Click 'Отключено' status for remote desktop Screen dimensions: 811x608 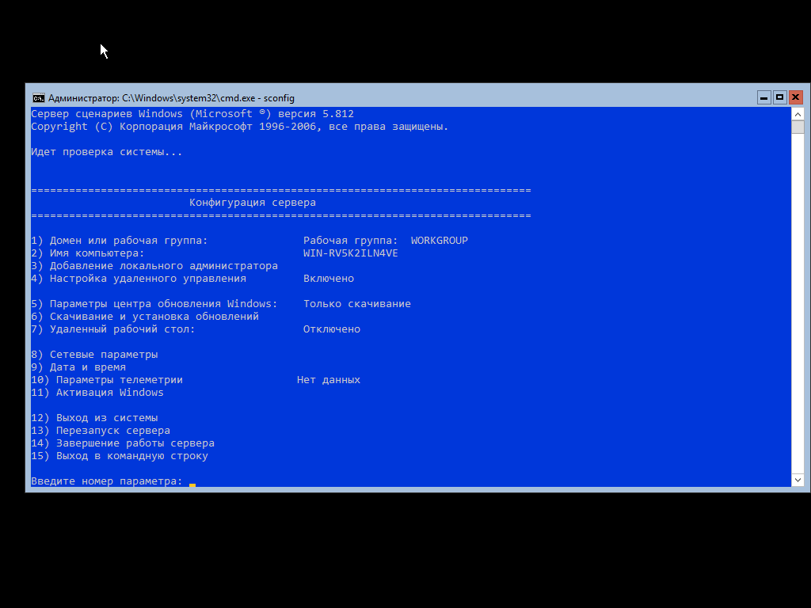tap(332, 329)
